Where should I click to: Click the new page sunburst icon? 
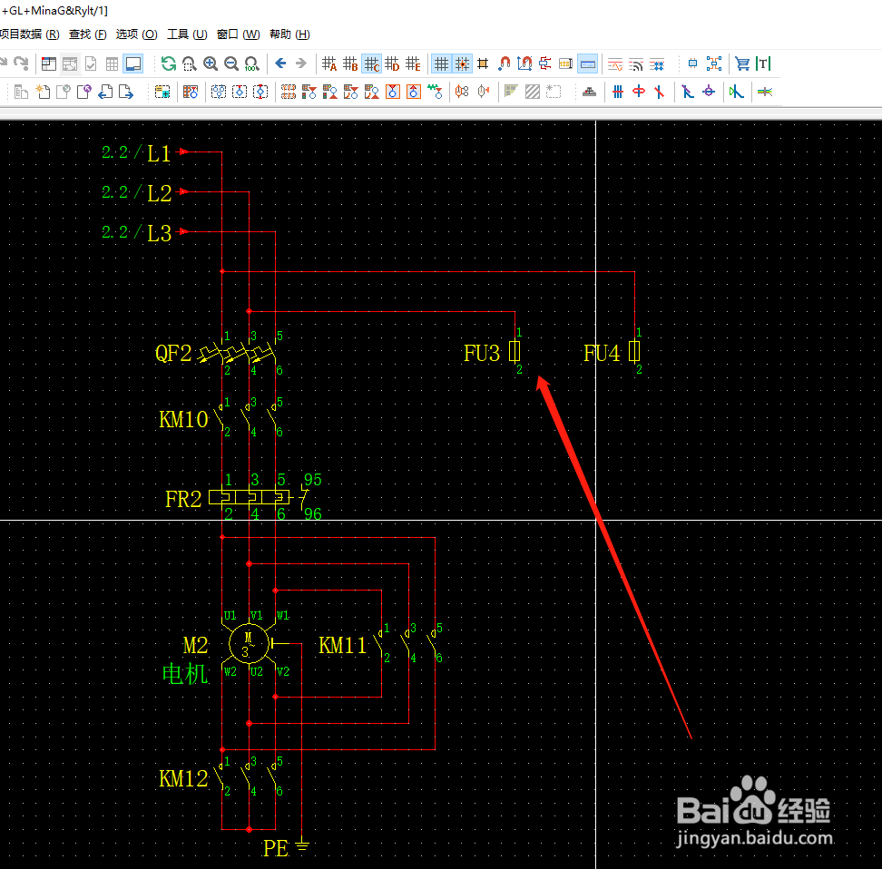click(43, 92)
